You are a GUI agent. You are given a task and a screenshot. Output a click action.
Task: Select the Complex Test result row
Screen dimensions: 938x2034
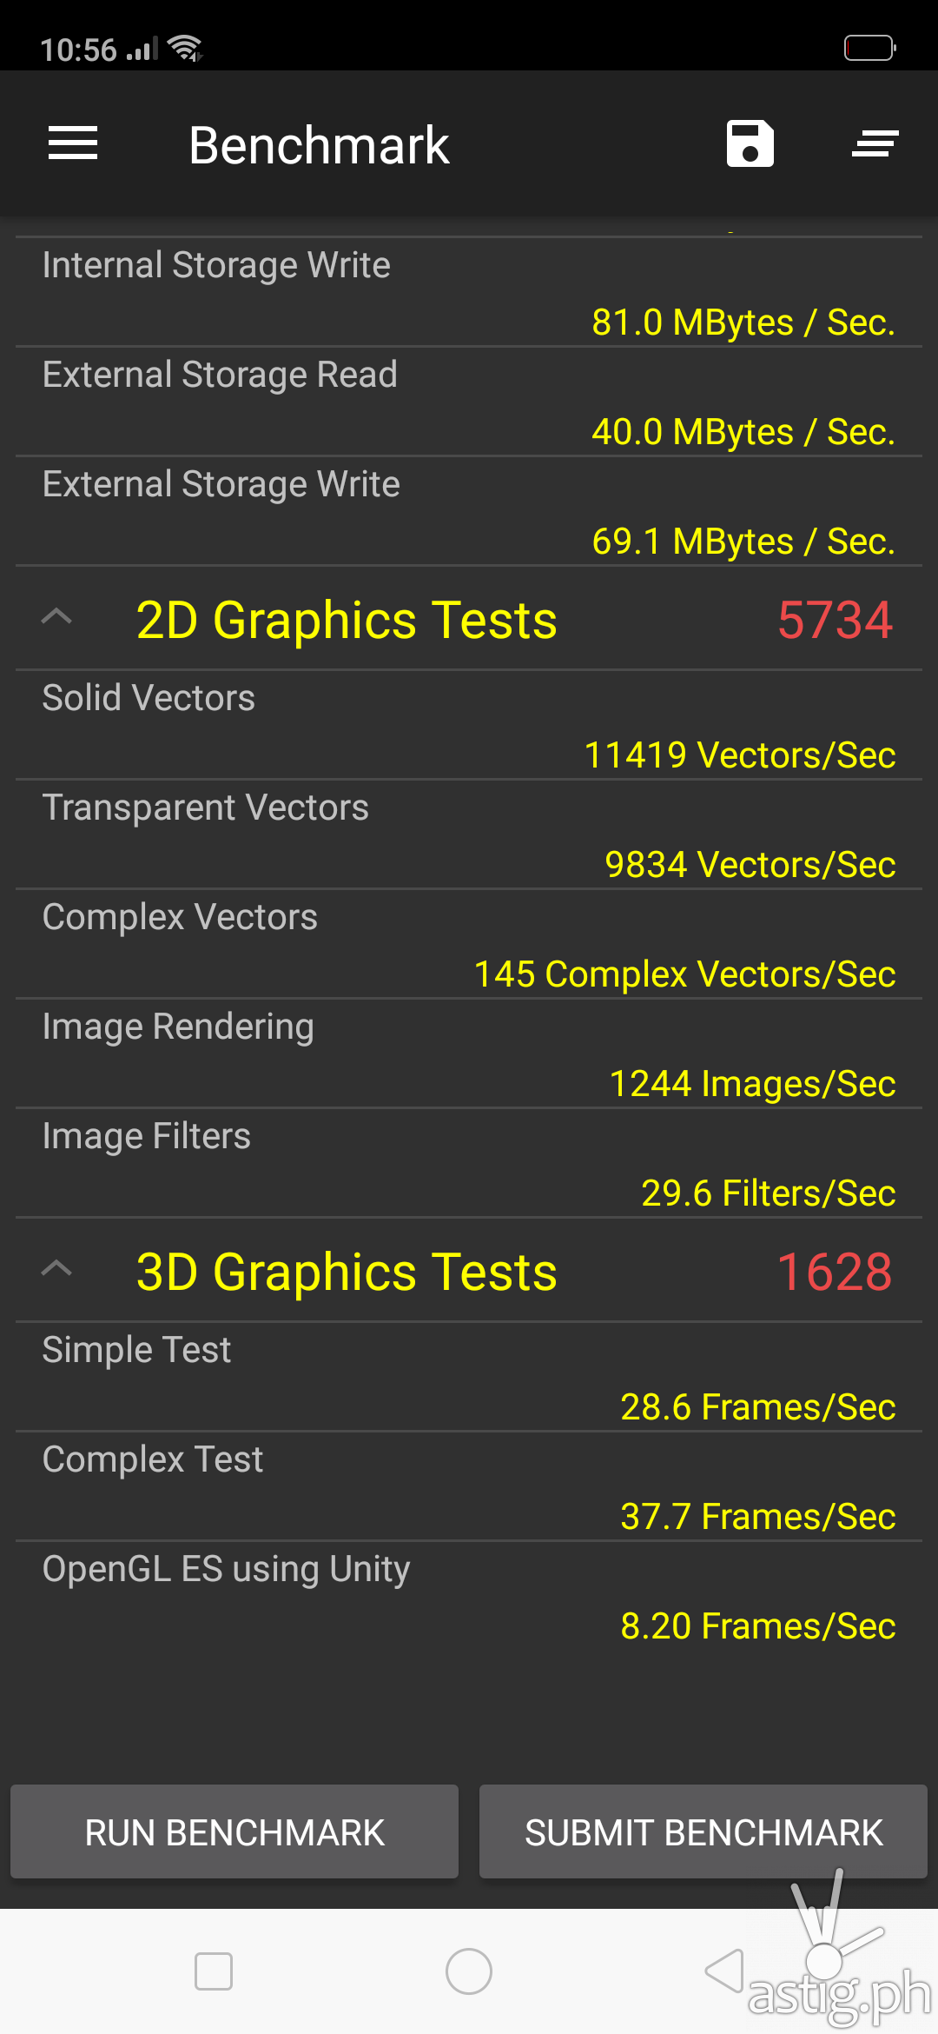pyautogui.click(x=469, y=1487)
